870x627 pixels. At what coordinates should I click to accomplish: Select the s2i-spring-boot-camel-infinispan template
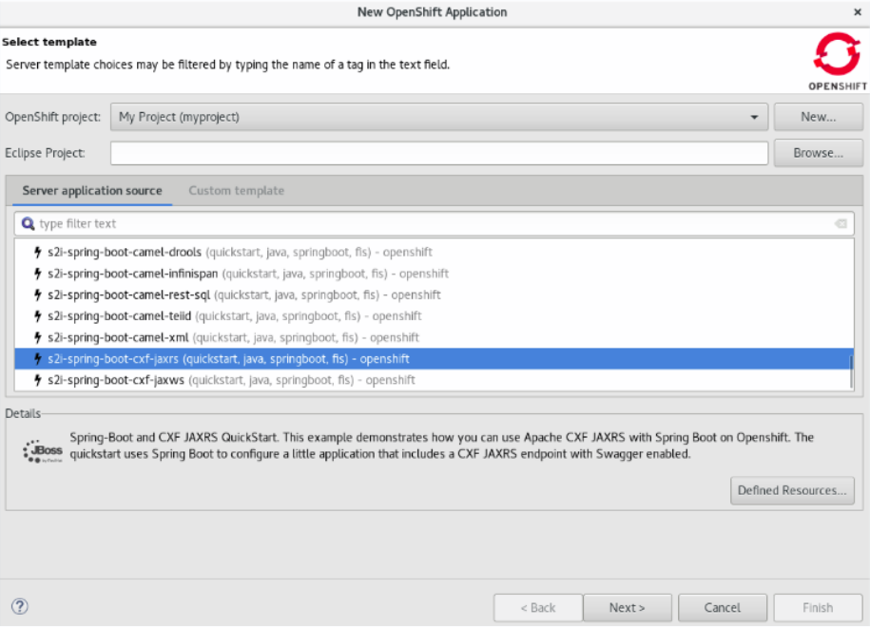coord(434,274)
